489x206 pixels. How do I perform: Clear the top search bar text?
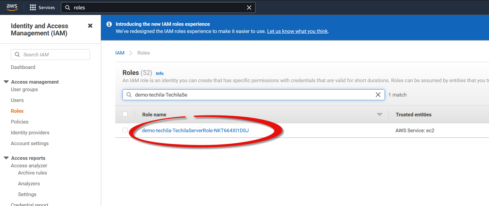249,7
